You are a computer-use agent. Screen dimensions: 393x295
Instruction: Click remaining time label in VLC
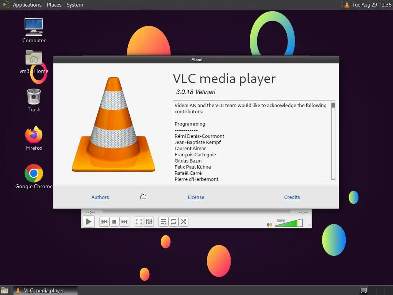coord(303,212)
